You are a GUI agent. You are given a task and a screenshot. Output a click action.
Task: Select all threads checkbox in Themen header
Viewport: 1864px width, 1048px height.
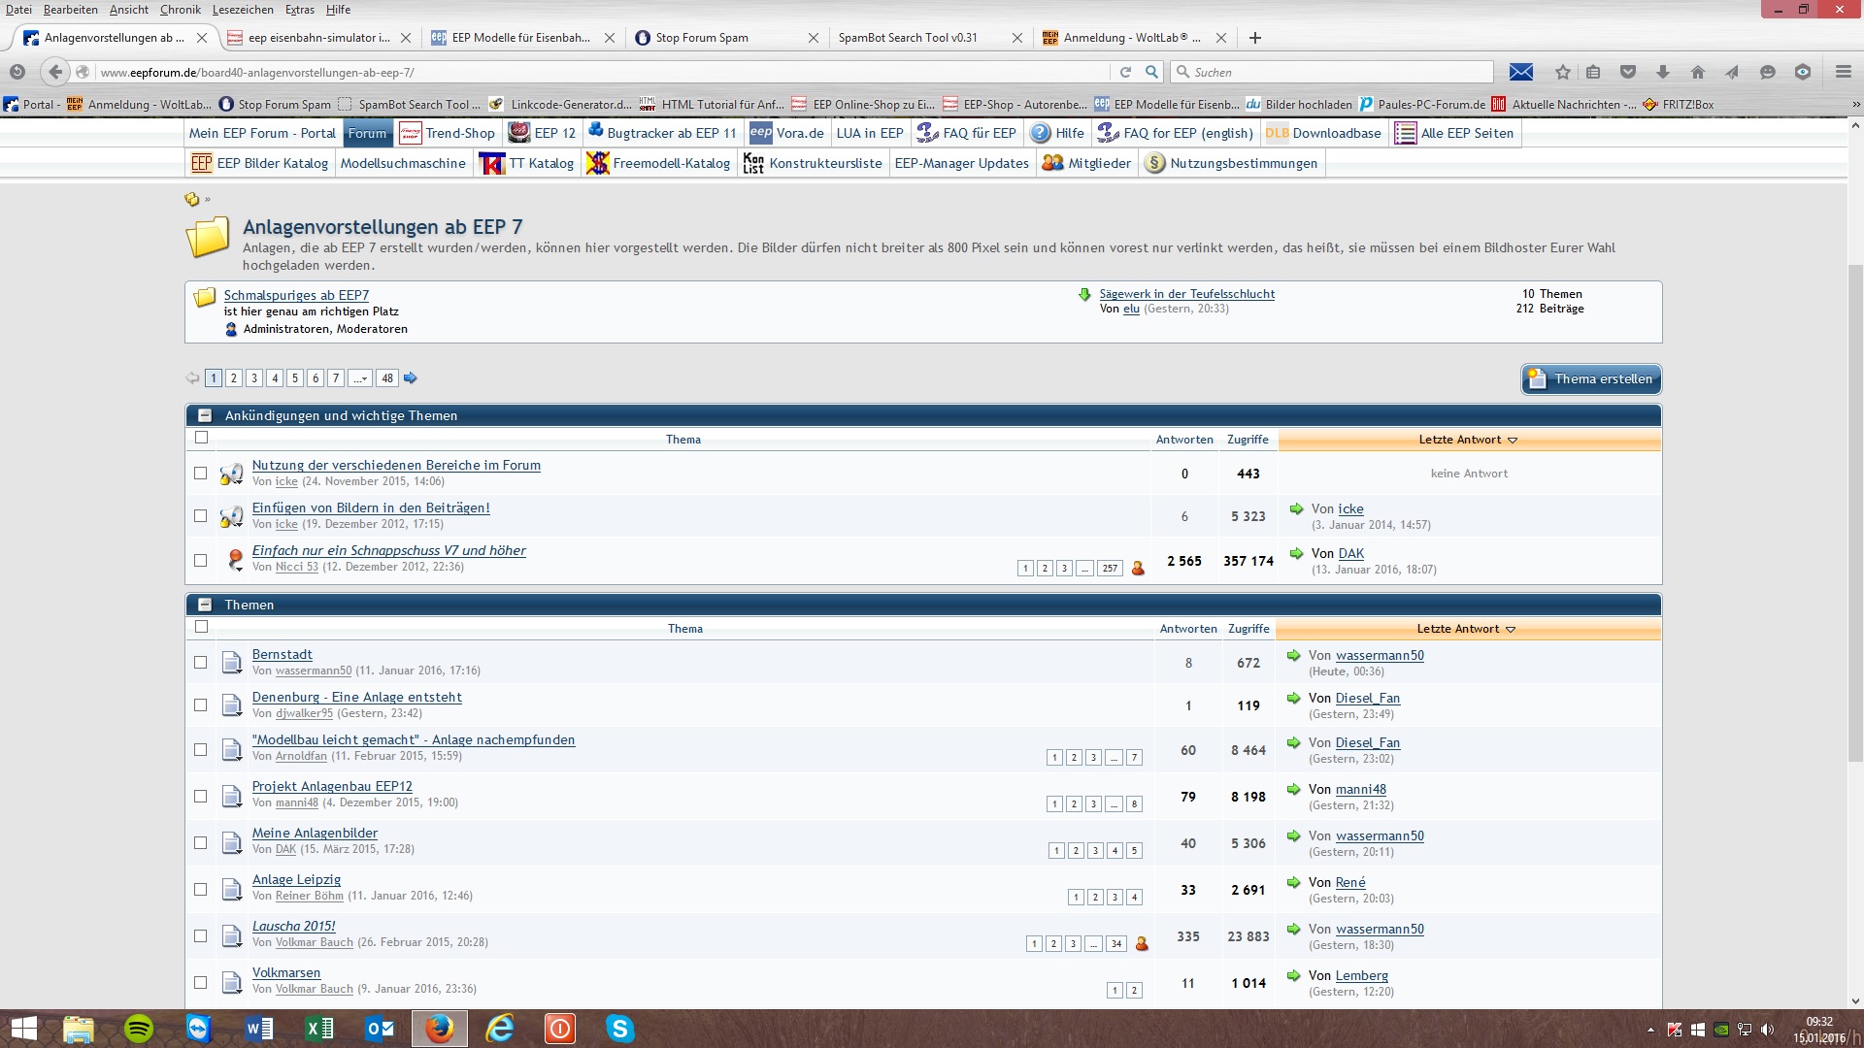201,627
